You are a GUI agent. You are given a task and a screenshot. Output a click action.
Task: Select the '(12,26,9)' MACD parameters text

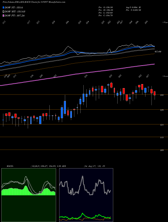(35, 166)
